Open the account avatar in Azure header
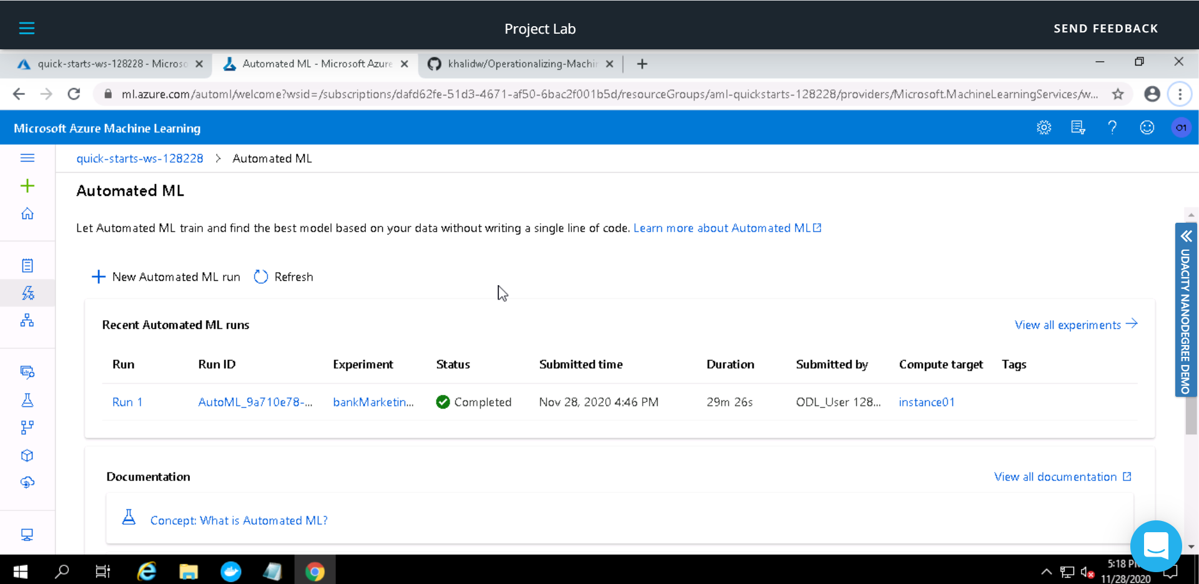The image size is (1199, 584). pos(1181,127)
